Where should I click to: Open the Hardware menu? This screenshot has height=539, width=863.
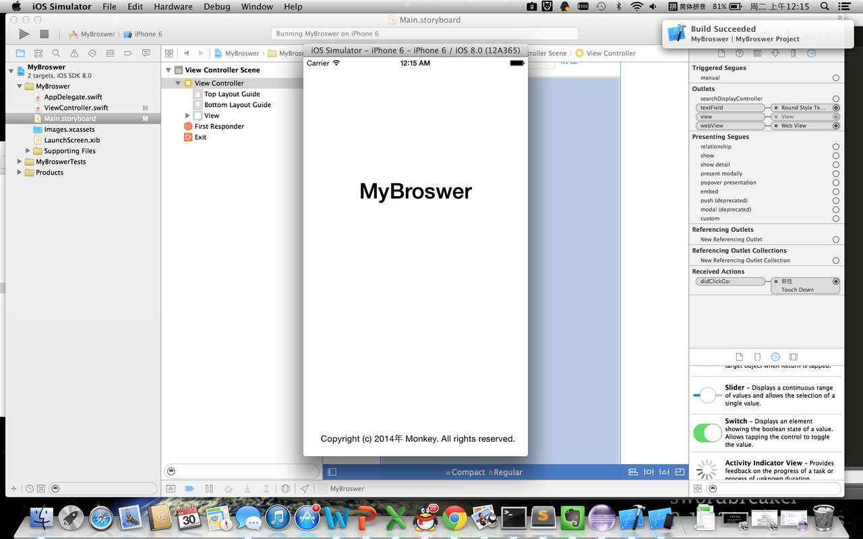click(173, 7)
